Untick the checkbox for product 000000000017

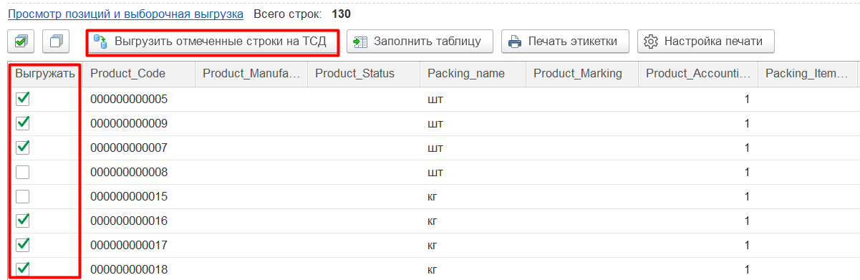click(x=23, y=245)
